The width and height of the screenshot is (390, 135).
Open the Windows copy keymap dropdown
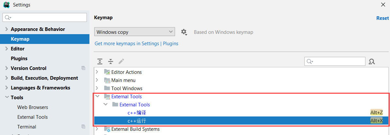(x=134, y=32)
